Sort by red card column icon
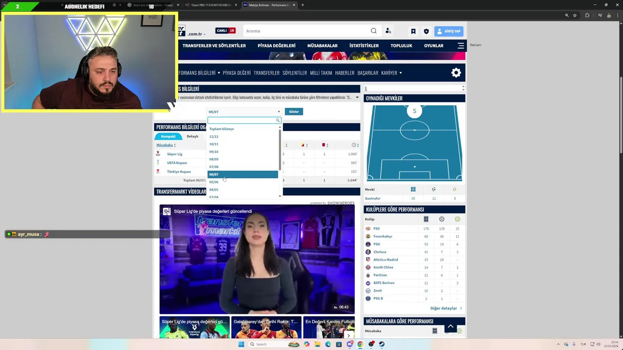 coord(324,145)
